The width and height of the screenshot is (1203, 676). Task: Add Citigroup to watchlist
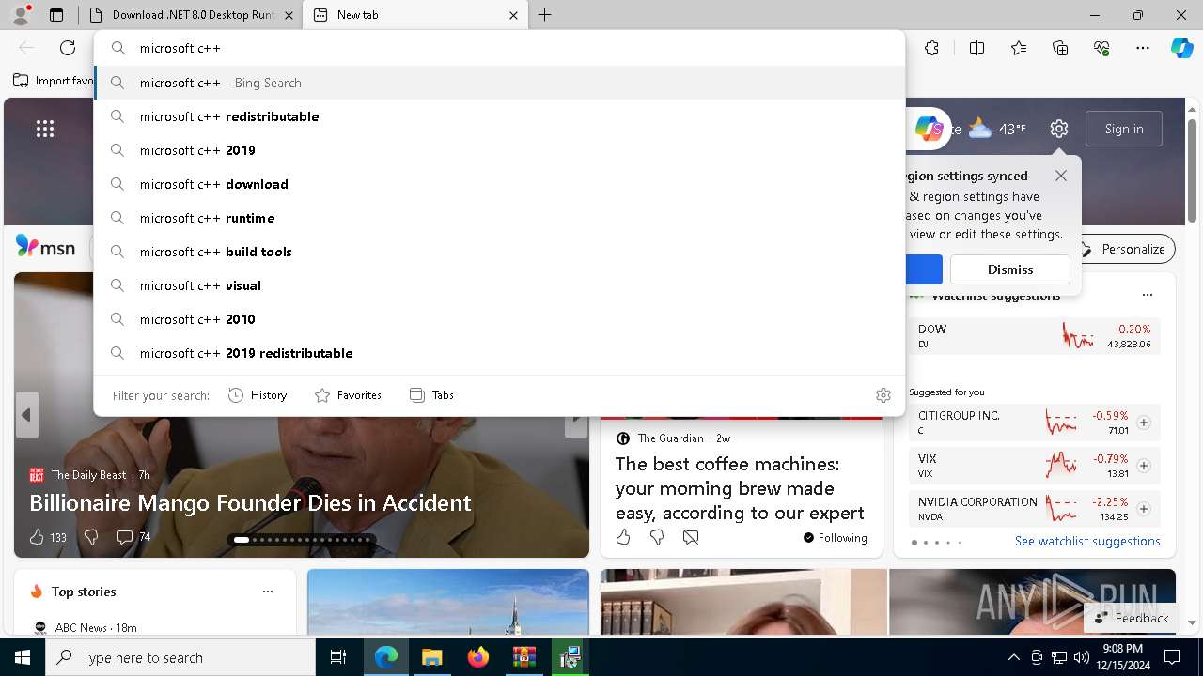pos(1144,422)
